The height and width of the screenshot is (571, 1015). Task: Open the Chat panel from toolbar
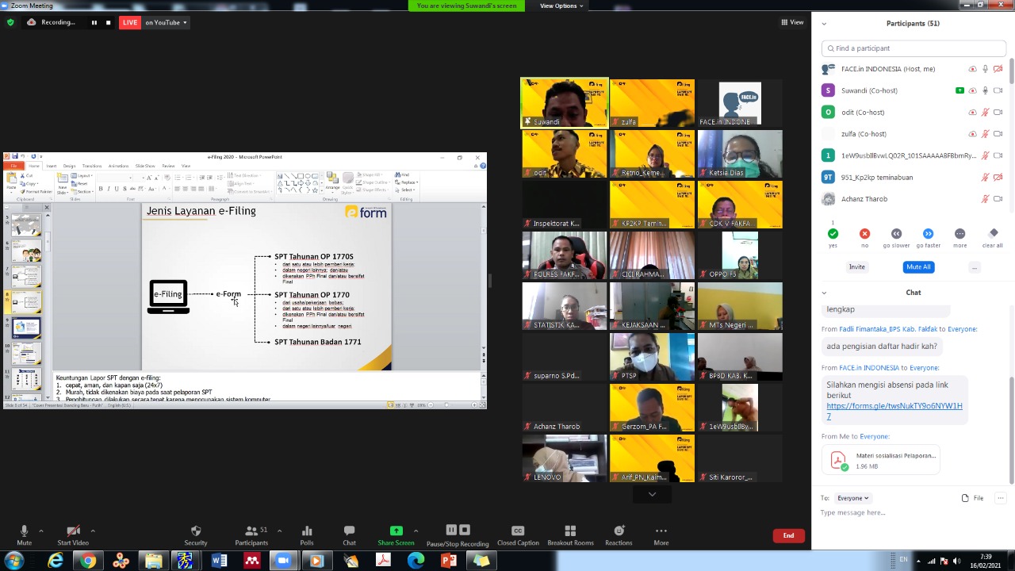[349, 531]
